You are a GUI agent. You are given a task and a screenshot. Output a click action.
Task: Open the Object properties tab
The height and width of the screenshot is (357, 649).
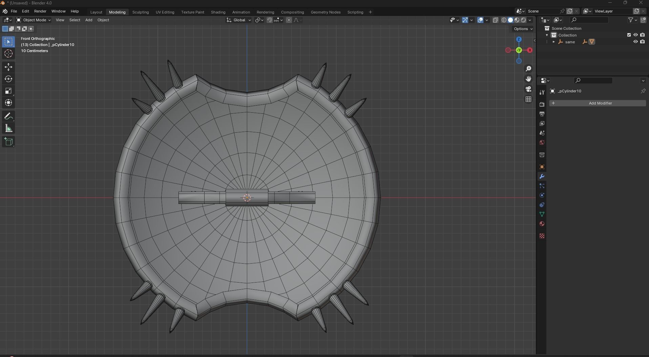point(542,167)
